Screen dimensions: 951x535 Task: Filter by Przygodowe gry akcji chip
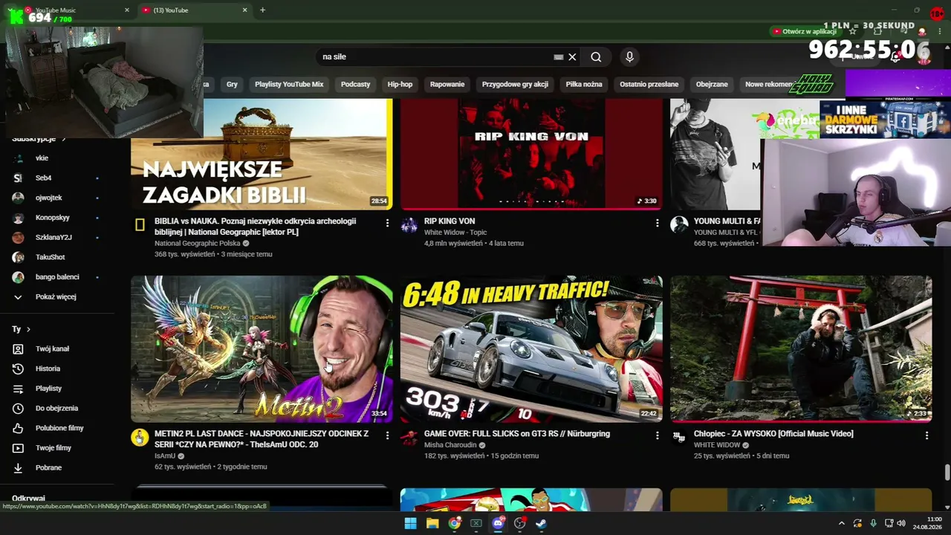click(x=515, y=84)
